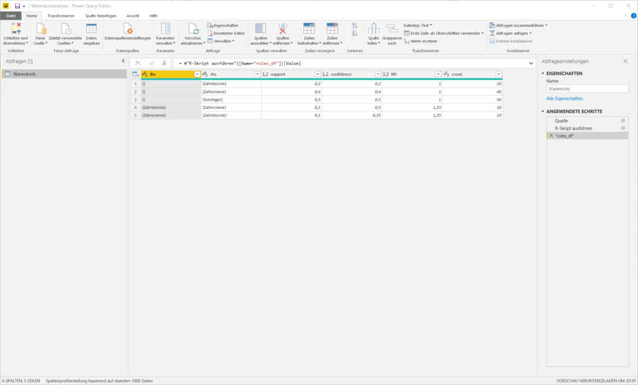Click {Sonstiges} cell in rhs
The width and height of the screenshot is (638, 385).
231,100
